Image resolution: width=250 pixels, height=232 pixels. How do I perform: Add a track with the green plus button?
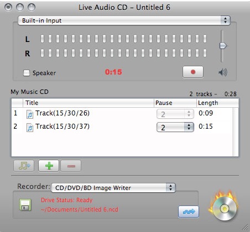pos(49,166)
